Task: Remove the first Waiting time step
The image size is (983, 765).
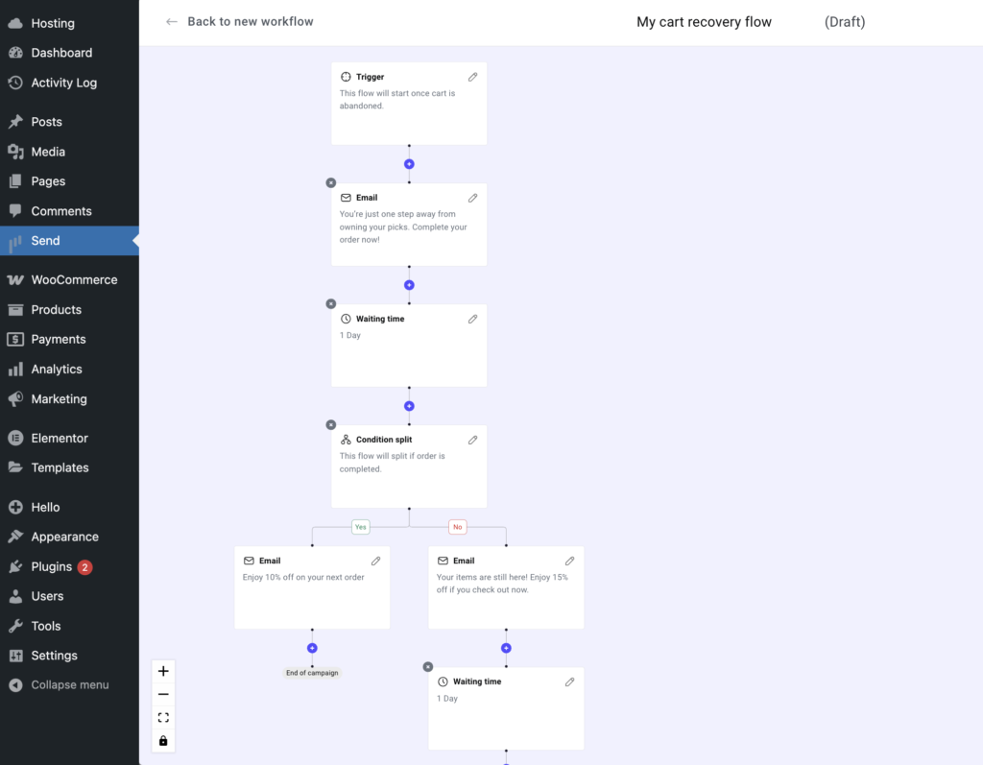Action: (331, 303)
